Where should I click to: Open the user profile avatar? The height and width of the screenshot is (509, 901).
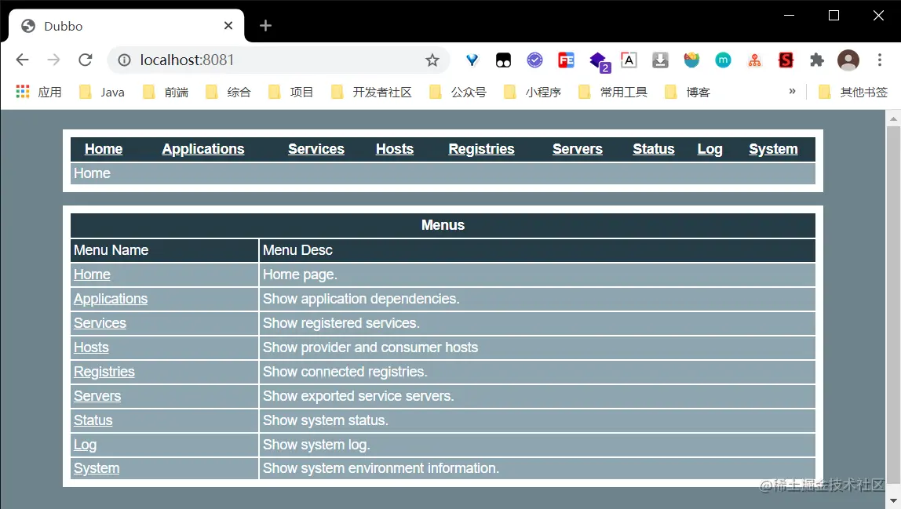tap(848, 60)
